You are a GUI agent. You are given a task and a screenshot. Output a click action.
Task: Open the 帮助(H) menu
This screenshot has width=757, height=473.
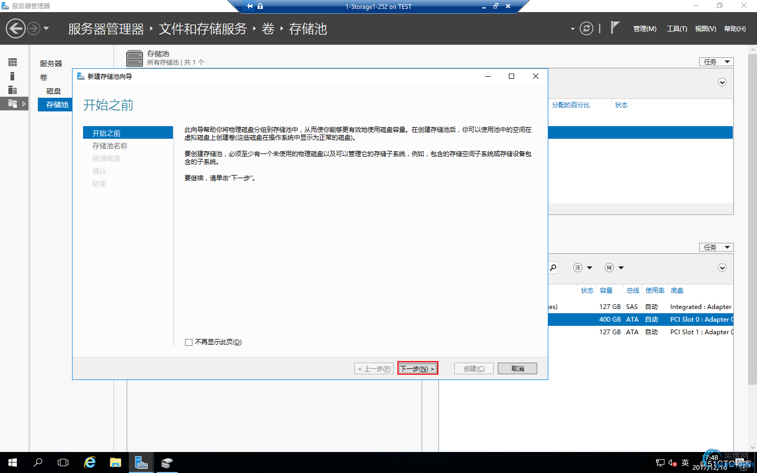[735, 29]
